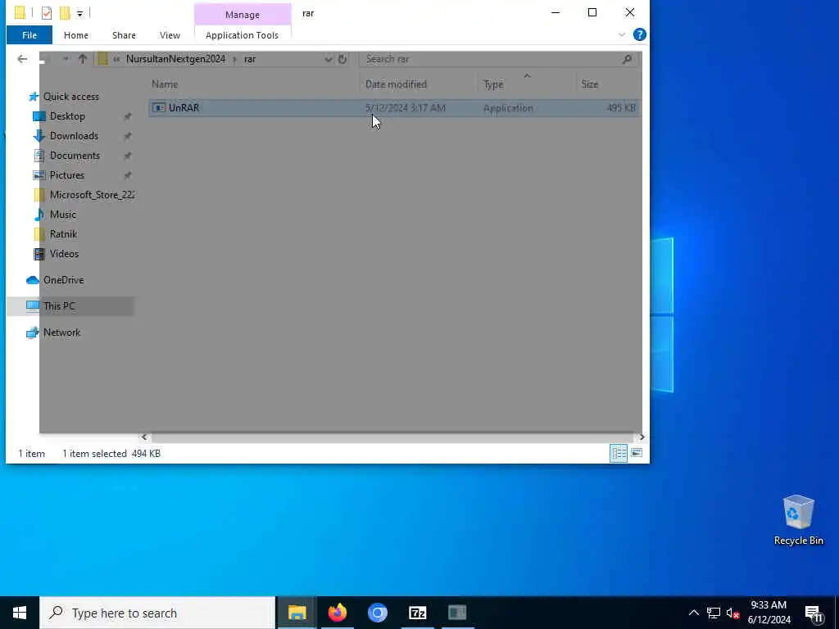Select OneDrive in the navigation pane

(63, 280)
